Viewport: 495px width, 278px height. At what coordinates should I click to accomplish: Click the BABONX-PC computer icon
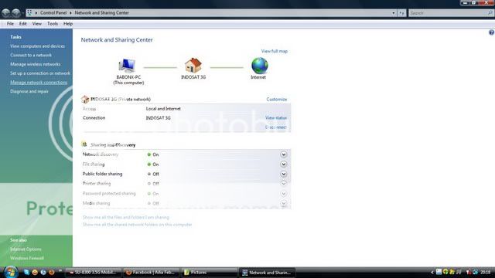[x=127, y=66]
